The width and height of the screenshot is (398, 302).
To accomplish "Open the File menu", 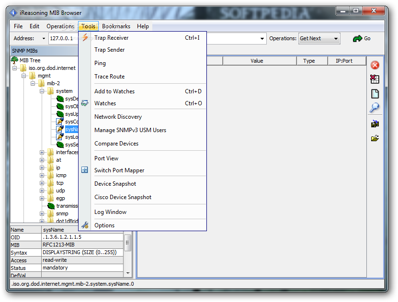I will 18,26.
